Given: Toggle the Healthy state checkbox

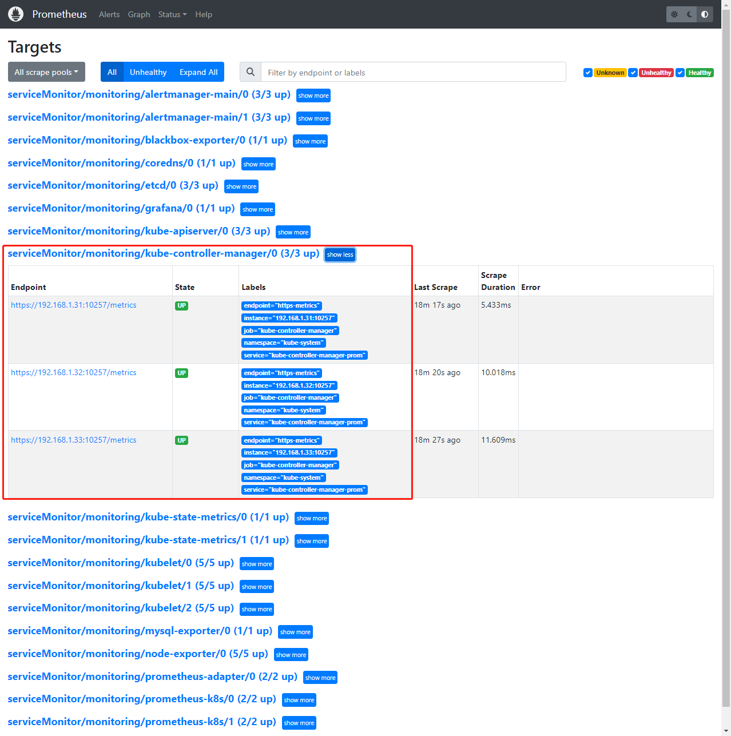Looking at the screenshot, I should coord(680,73).
